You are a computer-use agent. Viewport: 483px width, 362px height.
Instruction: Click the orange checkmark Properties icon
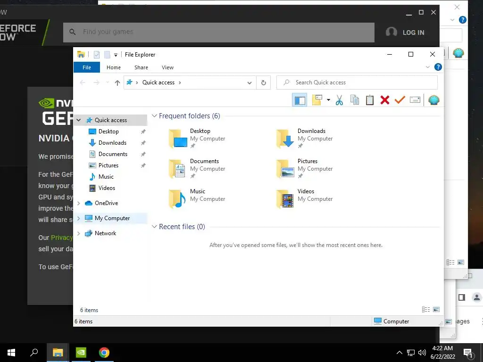[x=400, y=100]
